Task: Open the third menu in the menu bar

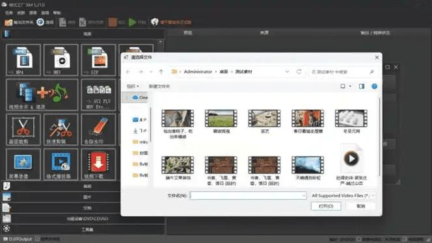Action: [x=33, y=12]
